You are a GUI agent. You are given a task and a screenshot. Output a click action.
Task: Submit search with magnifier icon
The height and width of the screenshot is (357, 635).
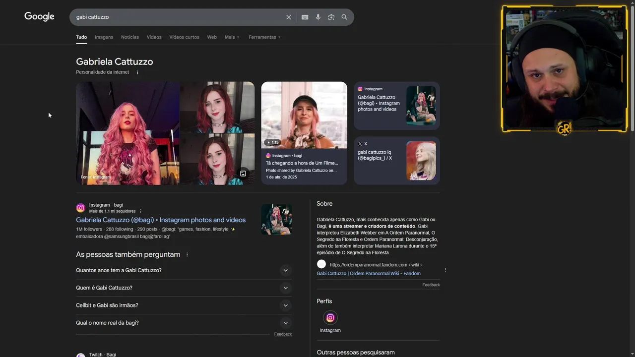(344, 17)
